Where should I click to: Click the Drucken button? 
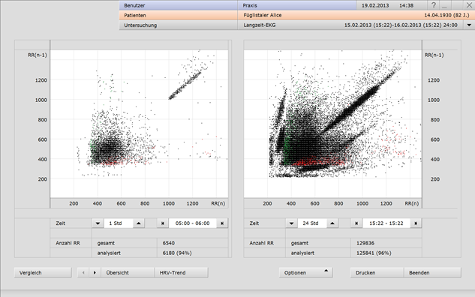(377, 272)
